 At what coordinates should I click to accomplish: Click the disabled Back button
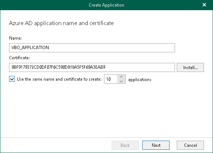(x=125, y=145)
